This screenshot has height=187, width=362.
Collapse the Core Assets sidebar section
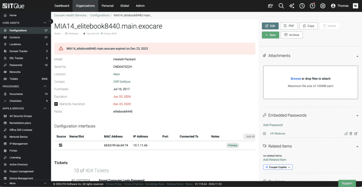click(45, 23)
